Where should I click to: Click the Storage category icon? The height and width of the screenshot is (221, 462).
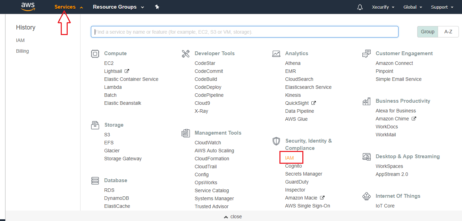(95, 125)
